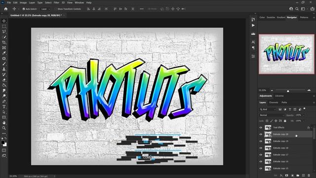Select the Hand tool
316x178 pixels.
pyautogui.click(x=4, y=123)
